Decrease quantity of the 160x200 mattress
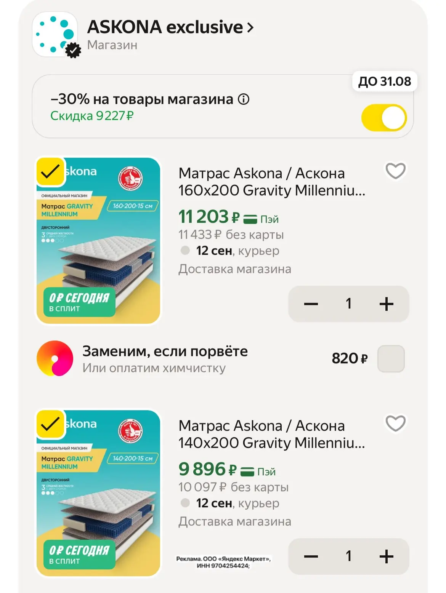The height and width of the screenshot is (593, 446). click(311, 304)
